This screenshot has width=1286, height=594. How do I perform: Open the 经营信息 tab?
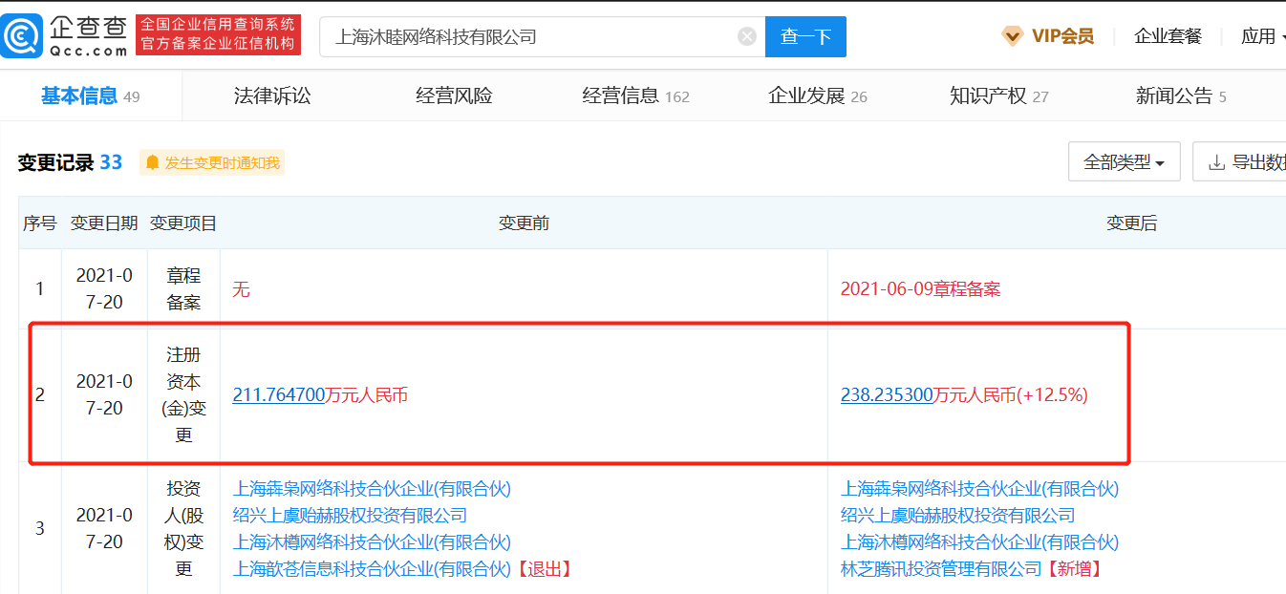click(x=635, y=95)
